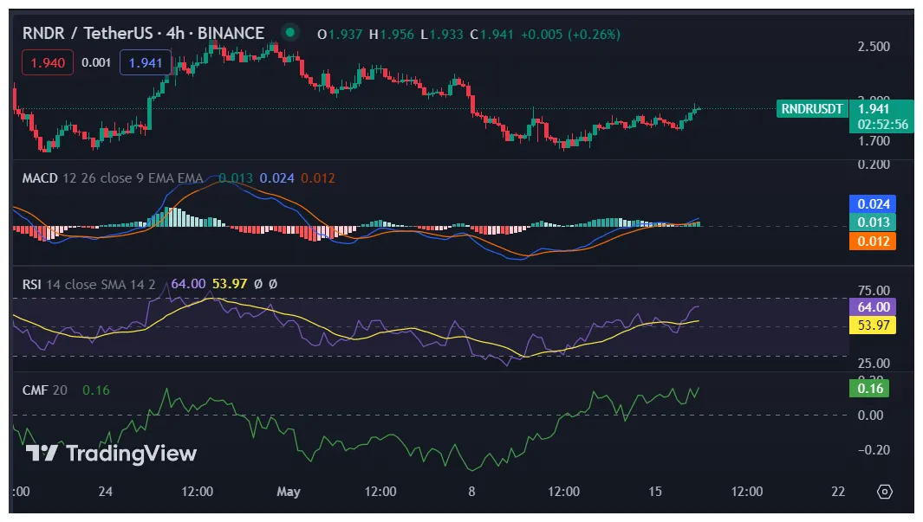Click the green market status dot

point(289,30)
